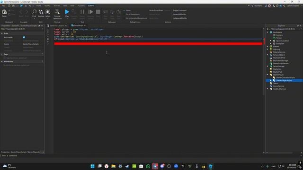Close the LocalScript editor tab
The height and width of the screenshot is (170, 303).
pos(85,25)
